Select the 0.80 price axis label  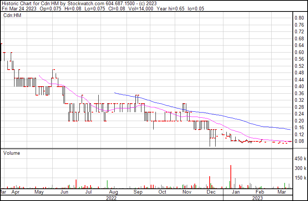pos(299,18)
